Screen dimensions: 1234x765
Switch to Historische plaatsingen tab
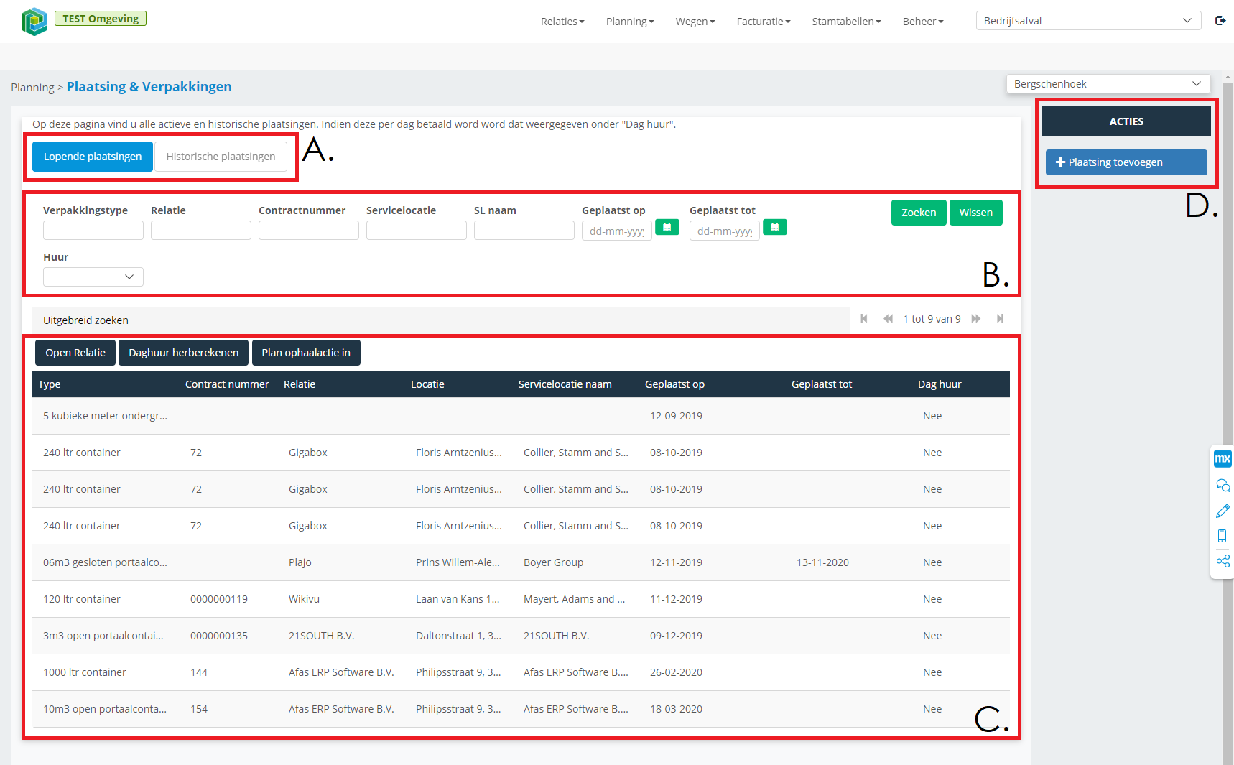click(x=221, y=157)
